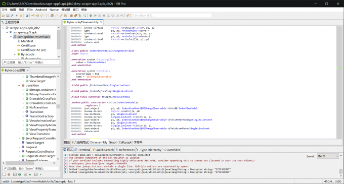This screenshot has height=184, width=344.
Task: Click the open folder toolbar icon
Action: tap(4, 16)
